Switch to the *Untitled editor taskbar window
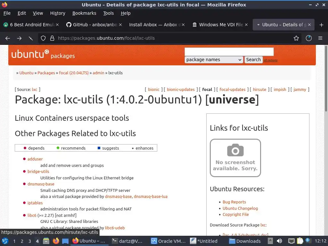This screenshot has width=328, height=246. [x=204, y=241]
